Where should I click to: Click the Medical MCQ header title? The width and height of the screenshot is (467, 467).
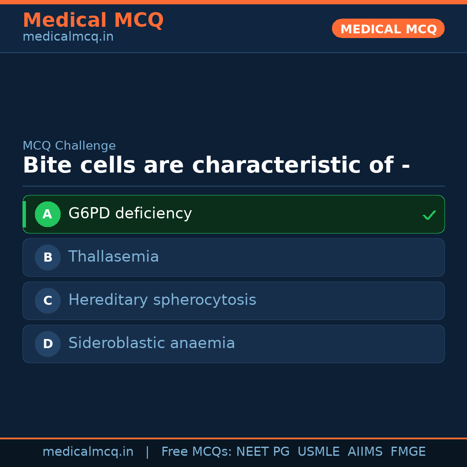point(93,20)
